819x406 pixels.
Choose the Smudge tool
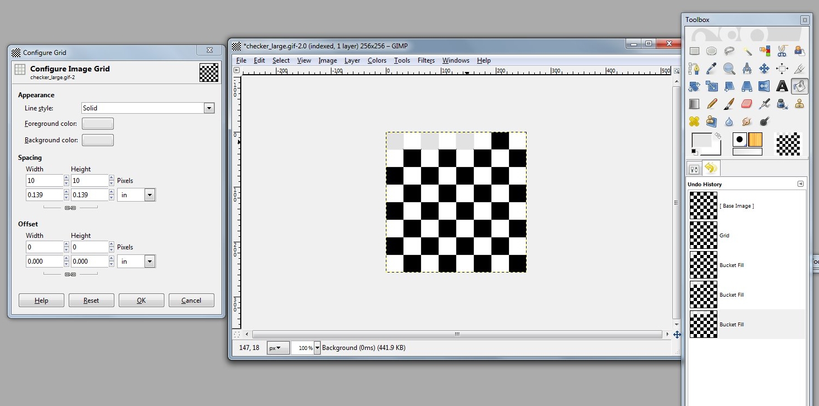point(747,121)
